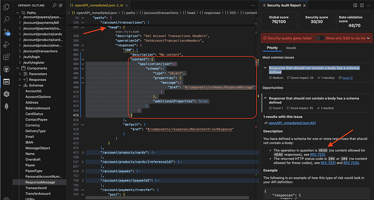Expand the /auth/login path node

(x=20, y=57)
